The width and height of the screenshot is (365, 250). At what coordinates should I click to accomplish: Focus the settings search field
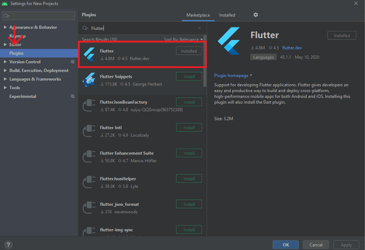point(38,16)
